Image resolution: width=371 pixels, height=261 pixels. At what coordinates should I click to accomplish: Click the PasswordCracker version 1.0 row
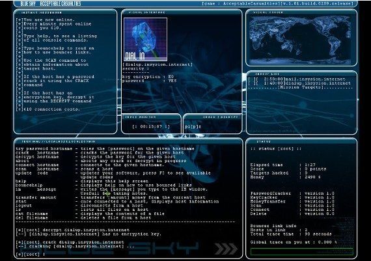pos(292,193)
